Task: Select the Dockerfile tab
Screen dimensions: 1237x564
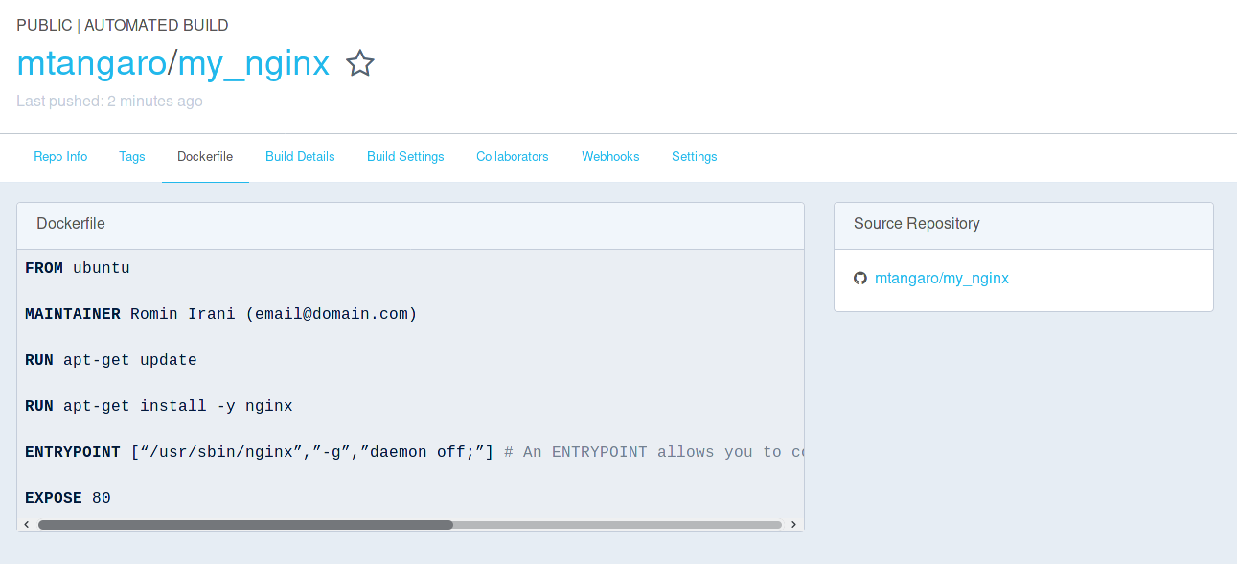Action: pyautogui.click(x=205, y=156)
